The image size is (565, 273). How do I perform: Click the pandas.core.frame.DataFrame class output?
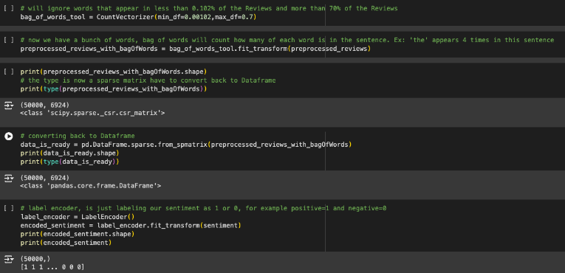pos(90,186)
